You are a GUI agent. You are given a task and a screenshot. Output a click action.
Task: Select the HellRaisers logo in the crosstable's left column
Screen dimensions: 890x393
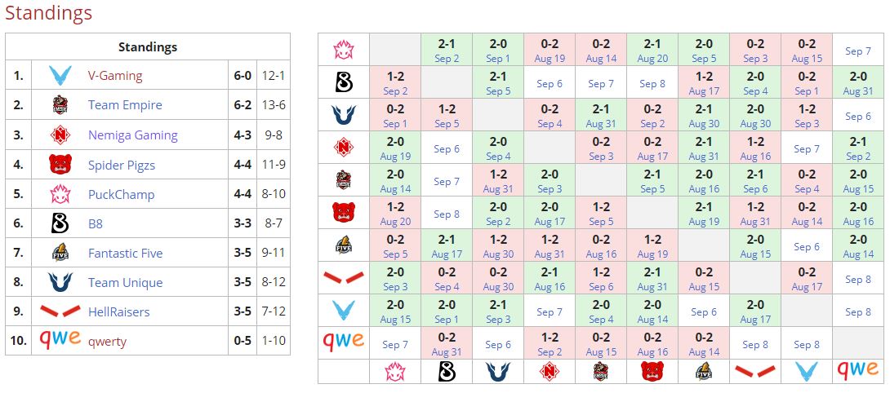coord(343,278)
